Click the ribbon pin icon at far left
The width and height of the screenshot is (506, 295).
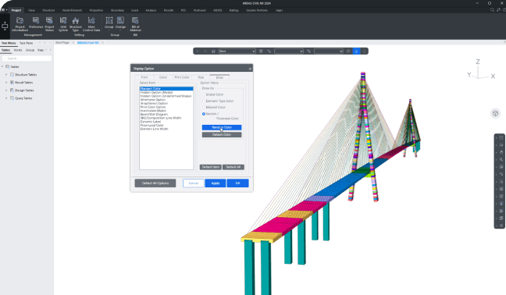[5, 26]
